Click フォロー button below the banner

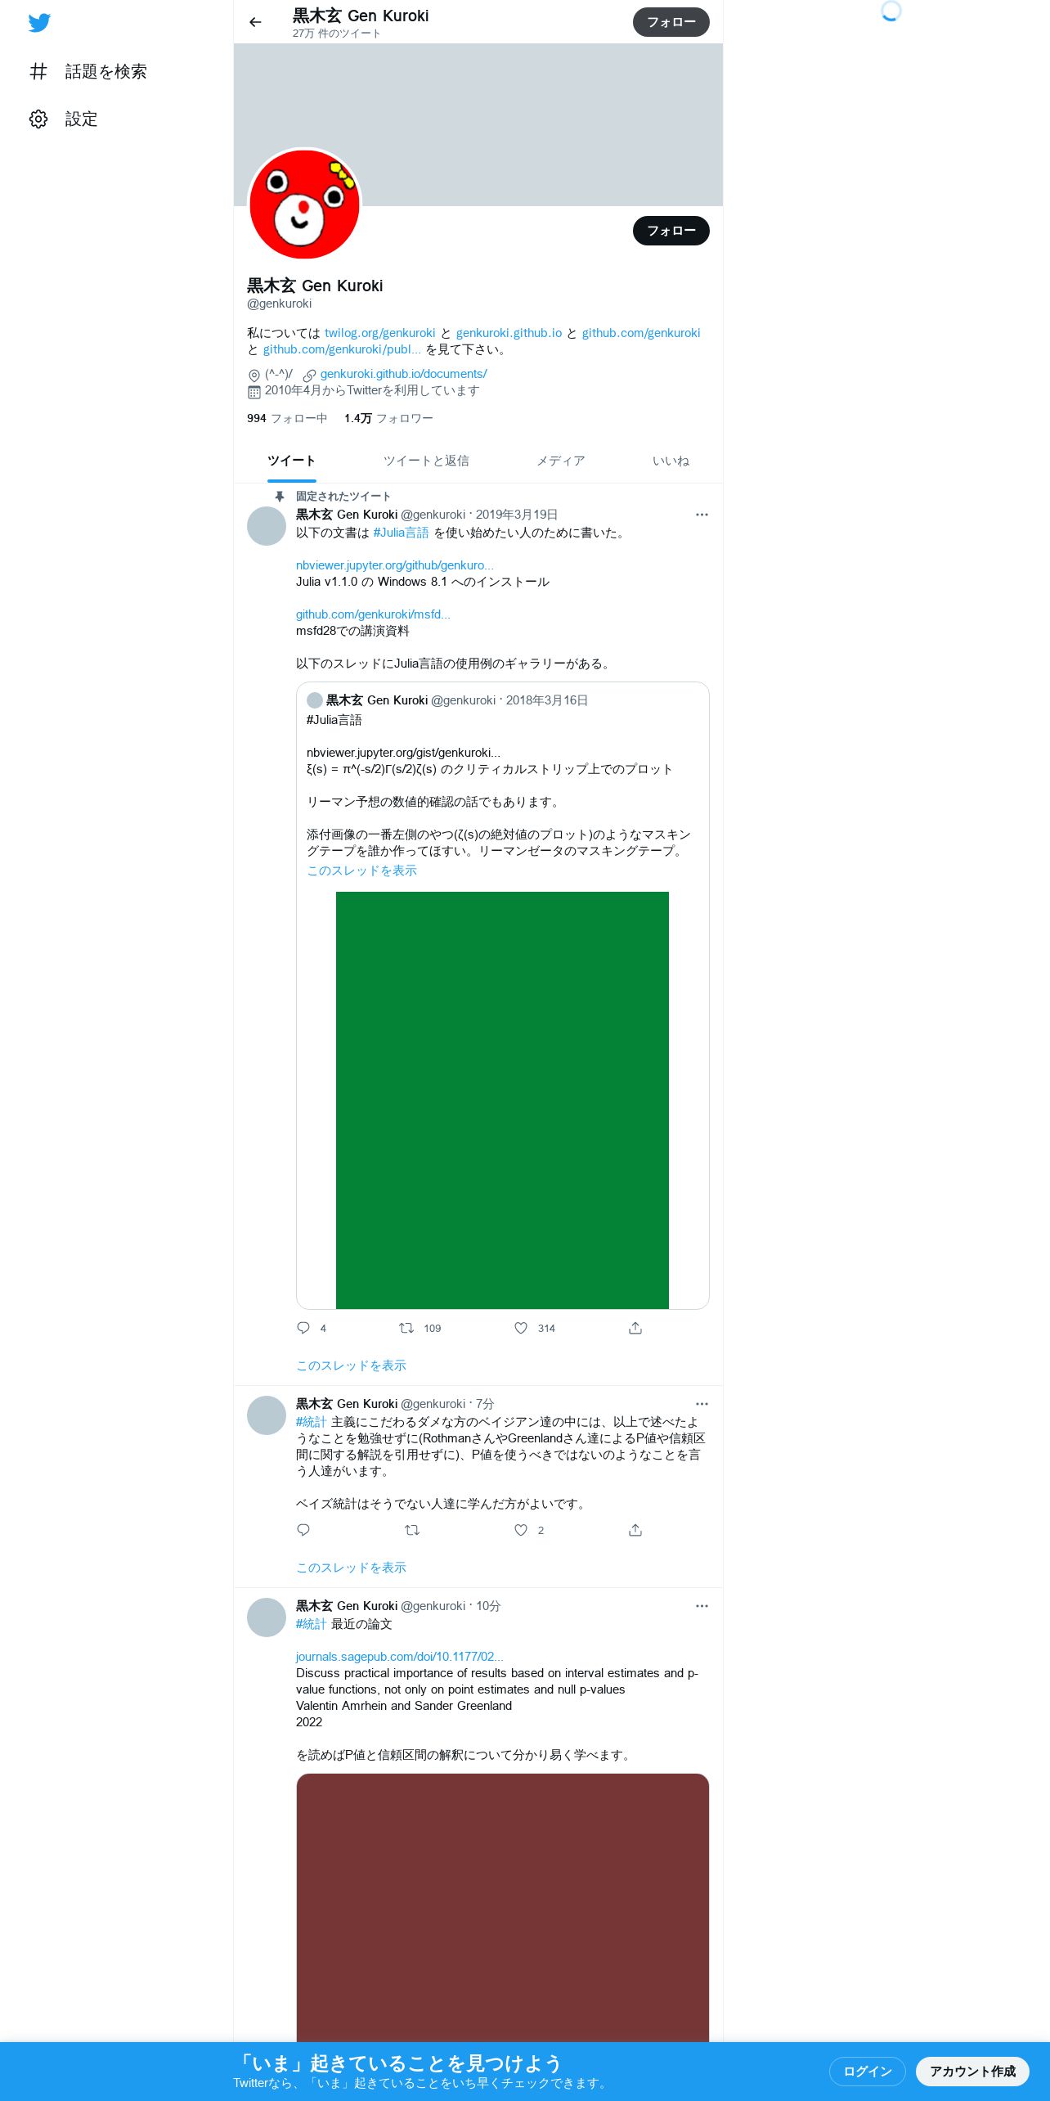coord(671,231)
